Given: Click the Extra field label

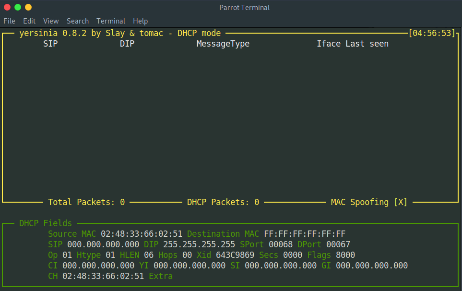Looking at the screenshot, I should (161, 276).
